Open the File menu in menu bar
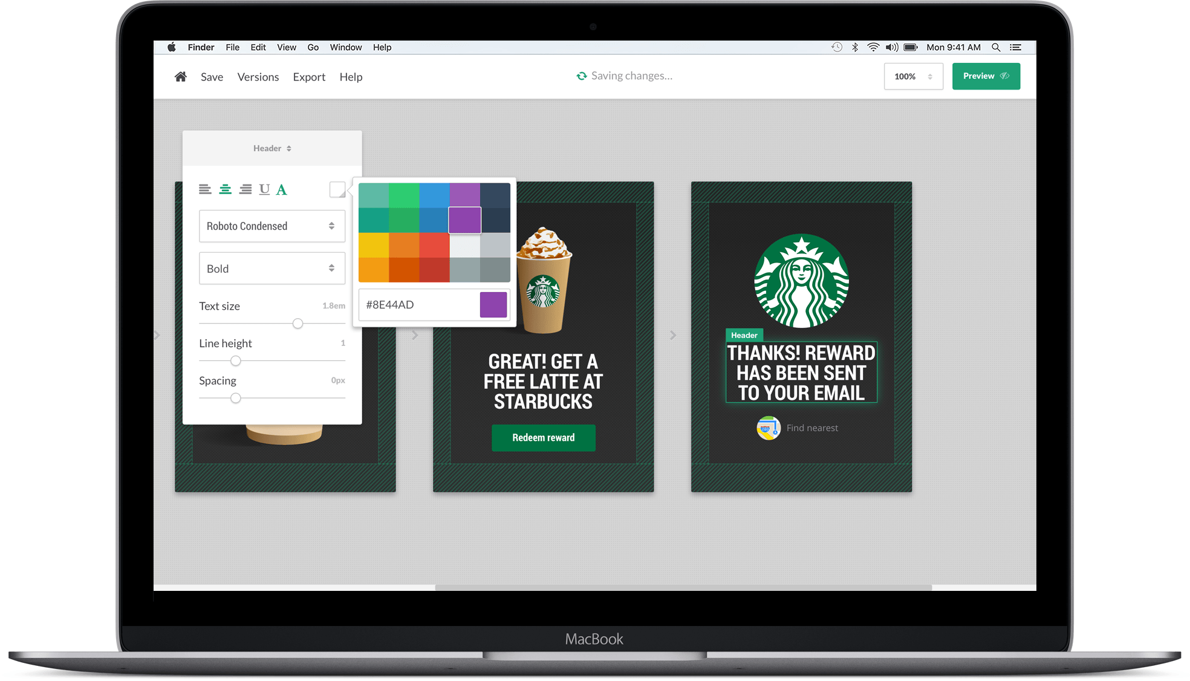Viewport: 1190px width, 681px height. coord(233,47)
